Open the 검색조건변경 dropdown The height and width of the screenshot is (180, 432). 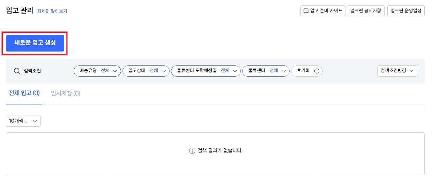pos(397,71)
